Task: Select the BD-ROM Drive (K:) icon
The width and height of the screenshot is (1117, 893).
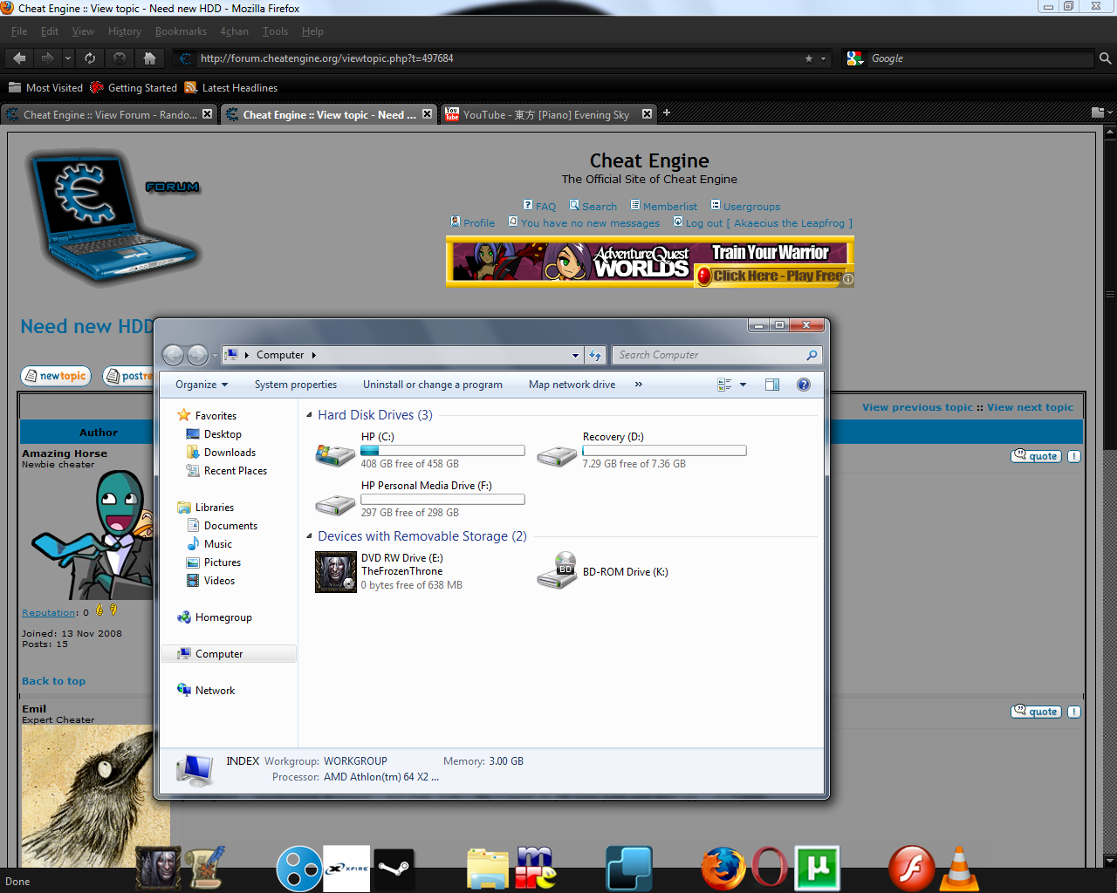Action: [x=556, y=571]
